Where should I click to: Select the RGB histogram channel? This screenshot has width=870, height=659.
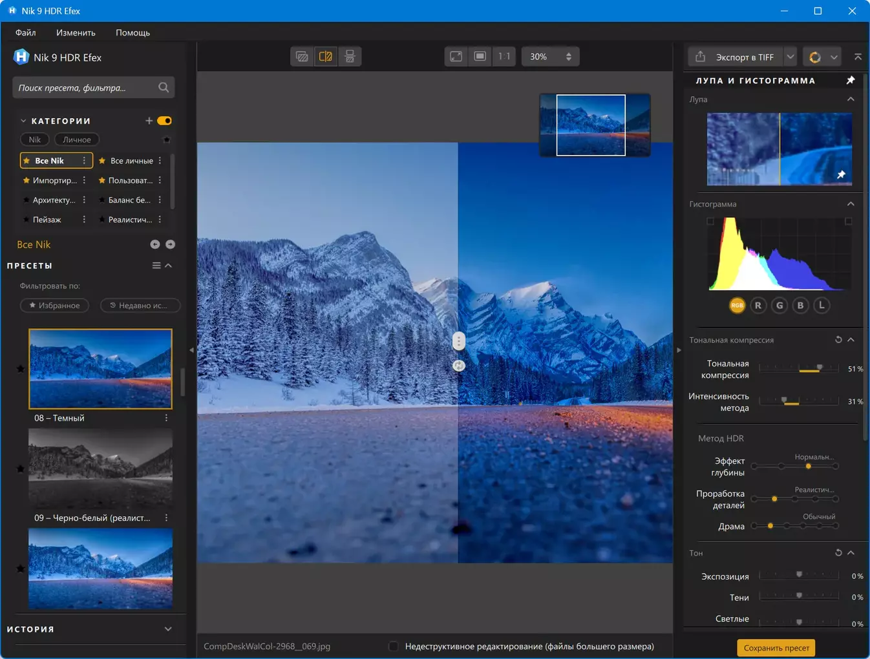tap(737, 306)
